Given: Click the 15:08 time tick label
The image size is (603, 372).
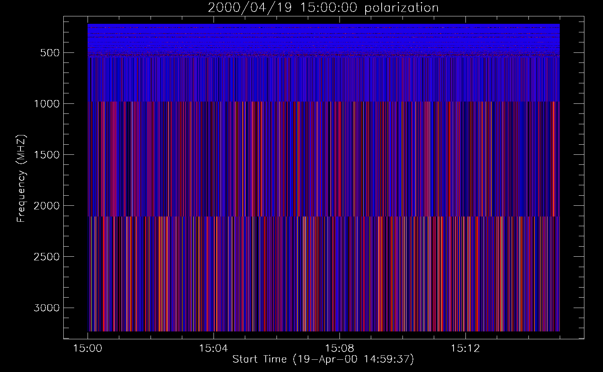Looking at the screenshot, I should [339, 349].
